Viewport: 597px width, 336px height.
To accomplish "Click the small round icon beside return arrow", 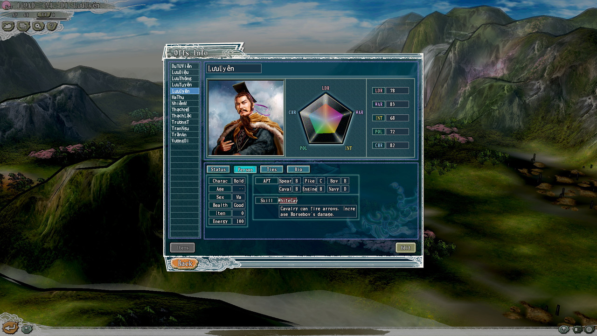I will (x=27, y=329).
